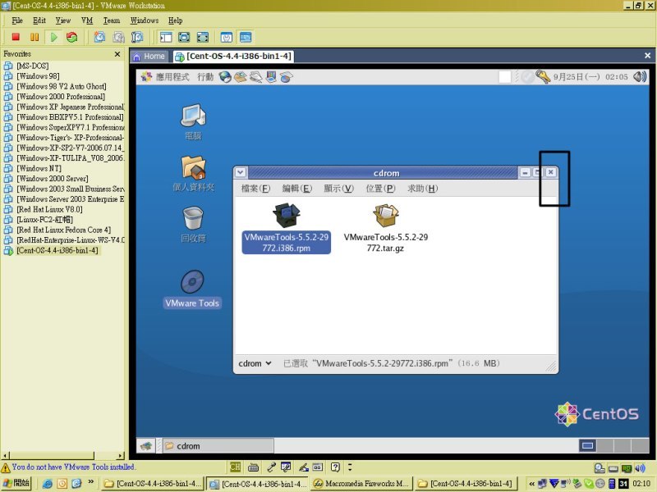Select [Windows 2000 Professional] in Favorites

pos(61,96)
